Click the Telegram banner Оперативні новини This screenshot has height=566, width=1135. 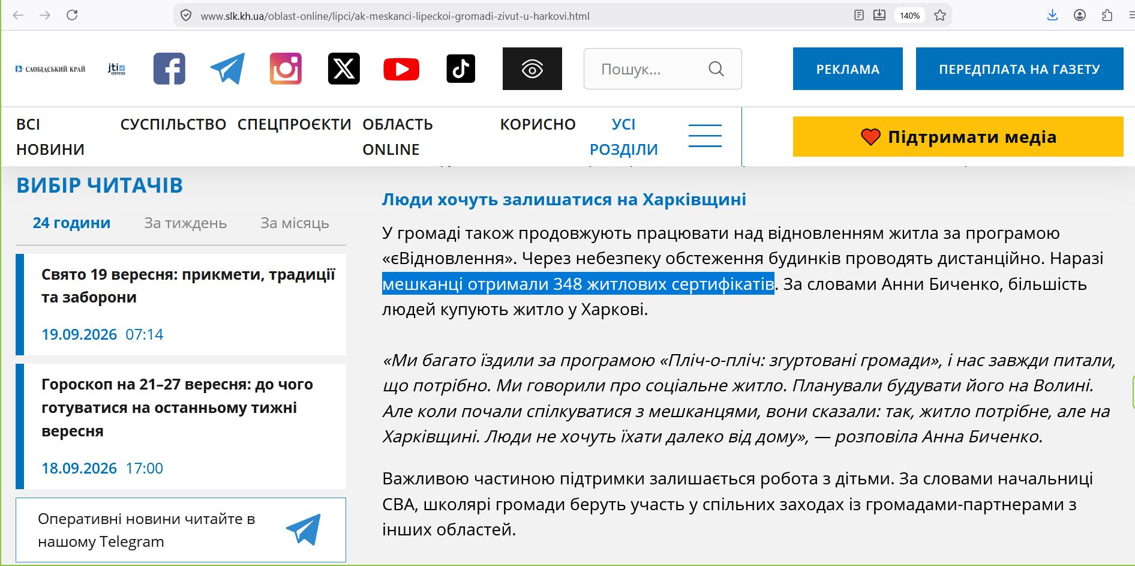181,530
